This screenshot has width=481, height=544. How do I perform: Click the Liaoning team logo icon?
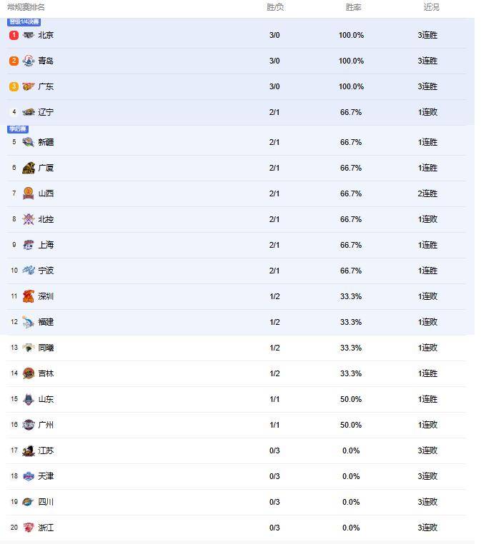click(x=29, y=112)
